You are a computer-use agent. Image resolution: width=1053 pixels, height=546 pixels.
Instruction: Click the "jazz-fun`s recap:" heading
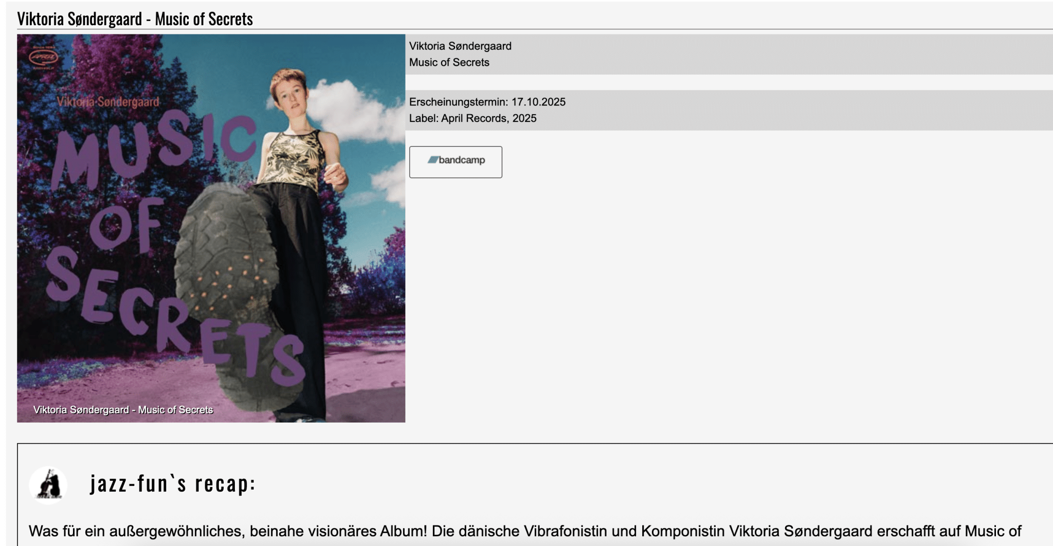click(x=173, y=484)
